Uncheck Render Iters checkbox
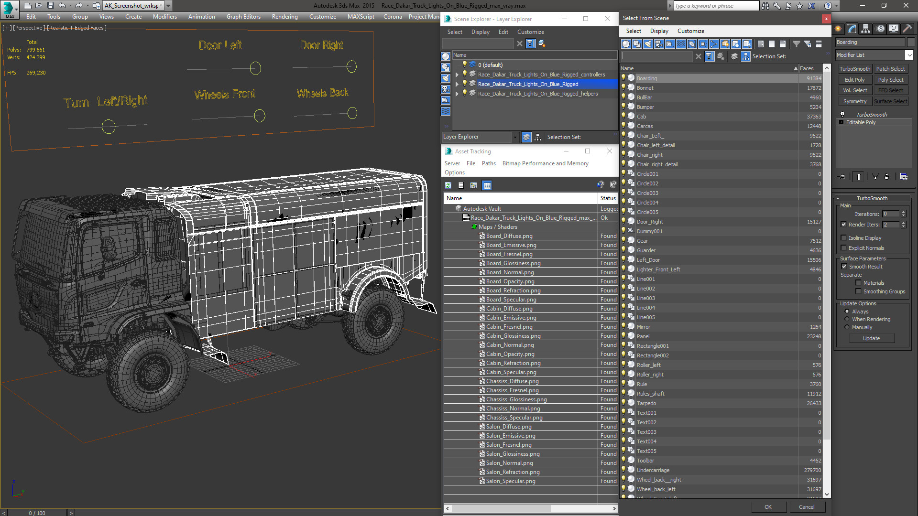Image resolution: width=918 pixels, height=516 pixels. point(843,225)
